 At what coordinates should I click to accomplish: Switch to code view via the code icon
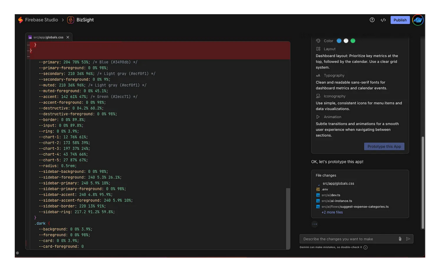(383, 20)
